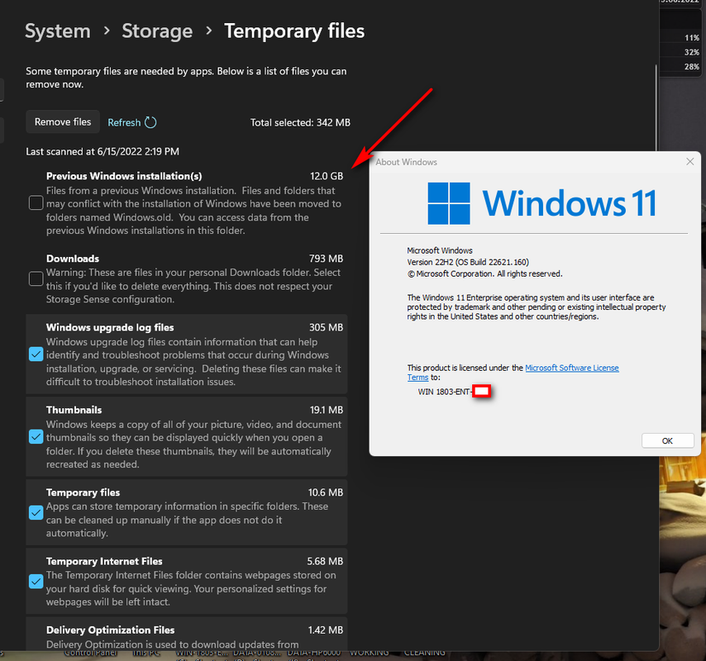Click the 32% value in background window
The height and width of the screenshot is (661, 706).
[x=692, y=52]
